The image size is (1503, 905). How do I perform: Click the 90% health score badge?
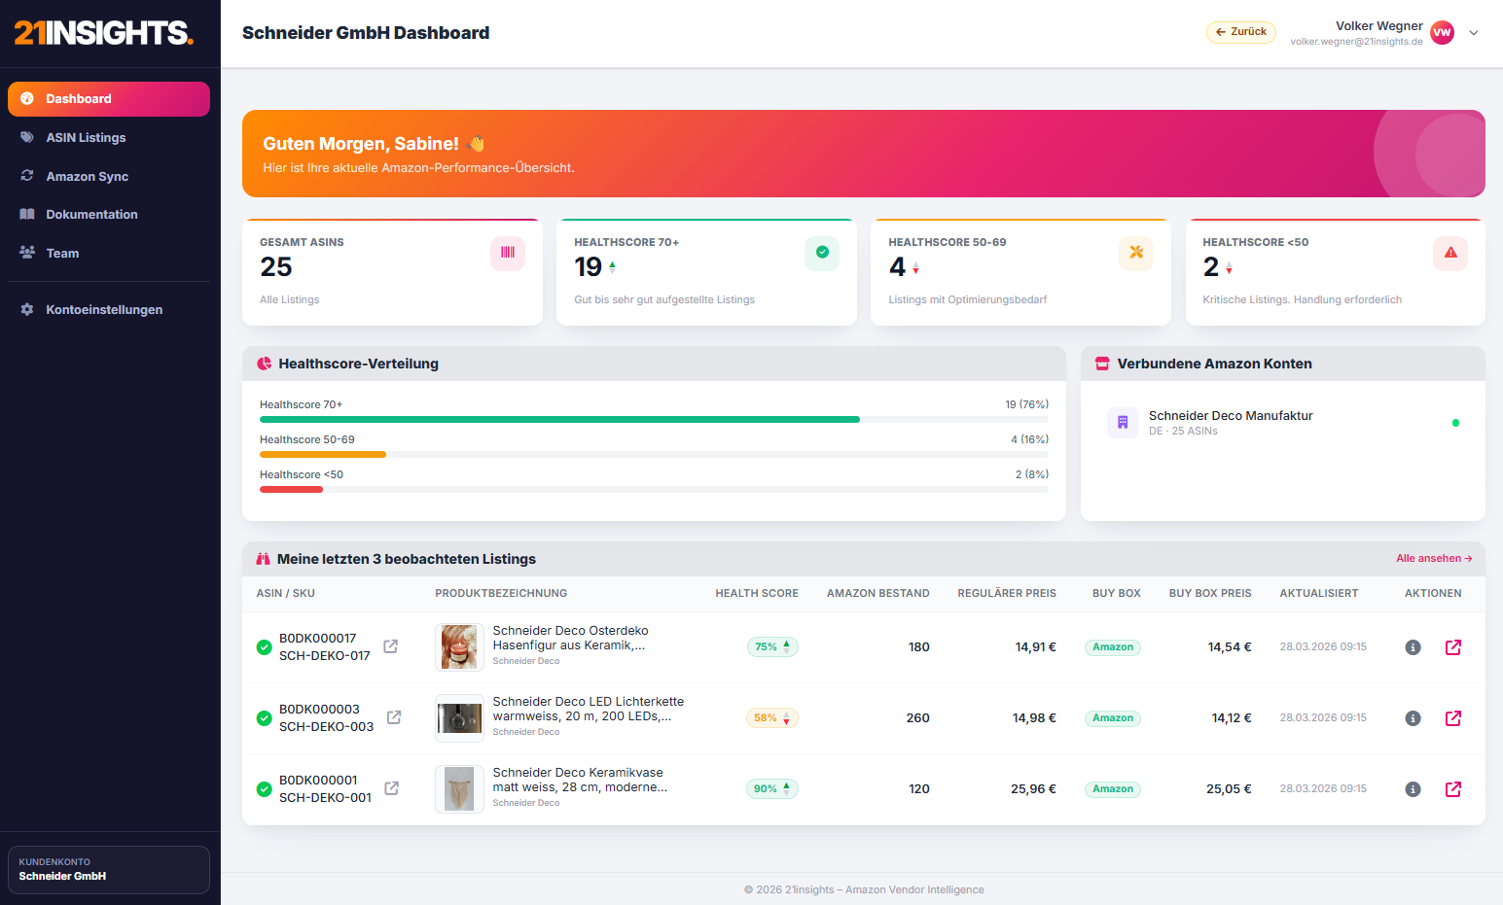pos(772,789)
